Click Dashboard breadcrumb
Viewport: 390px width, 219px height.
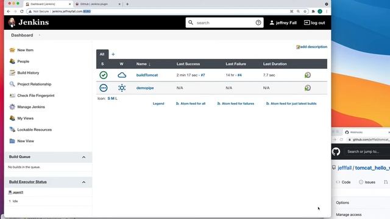click(22, 35)
